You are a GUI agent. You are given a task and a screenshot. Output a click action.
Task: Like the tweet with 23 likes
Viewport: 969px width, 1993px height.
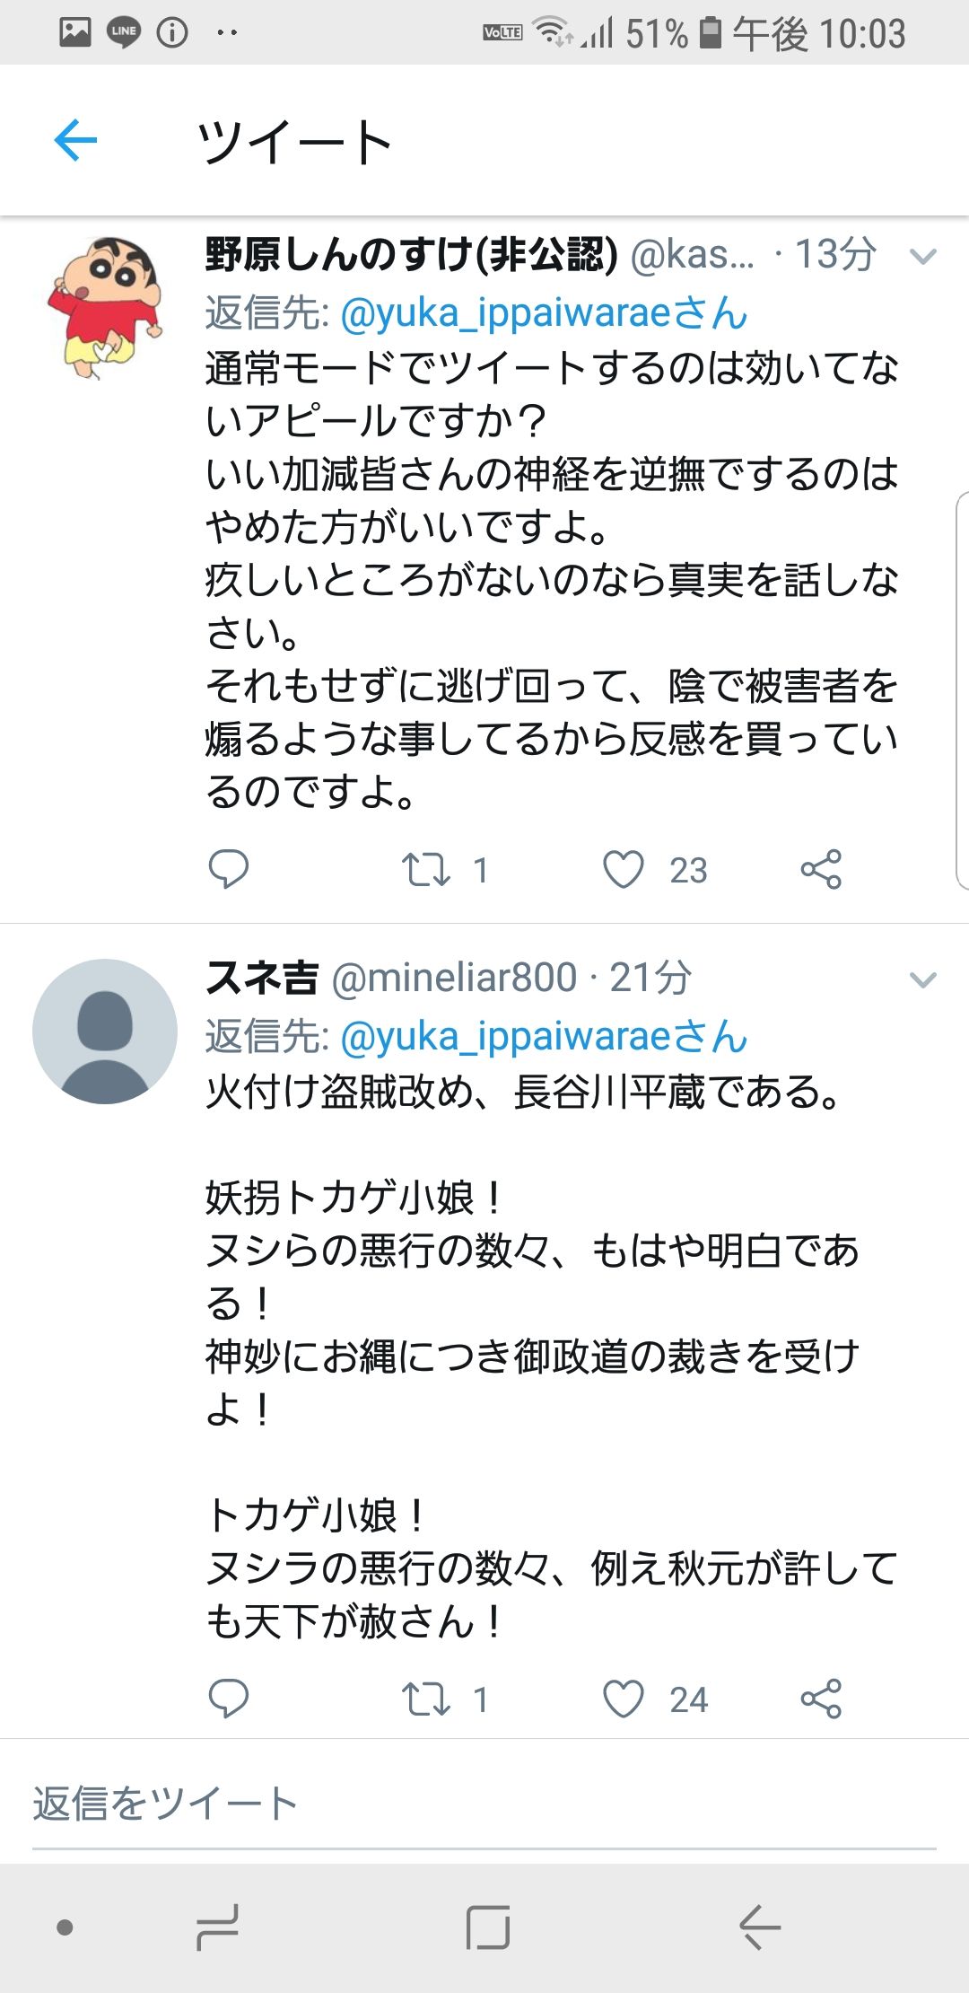624,869
